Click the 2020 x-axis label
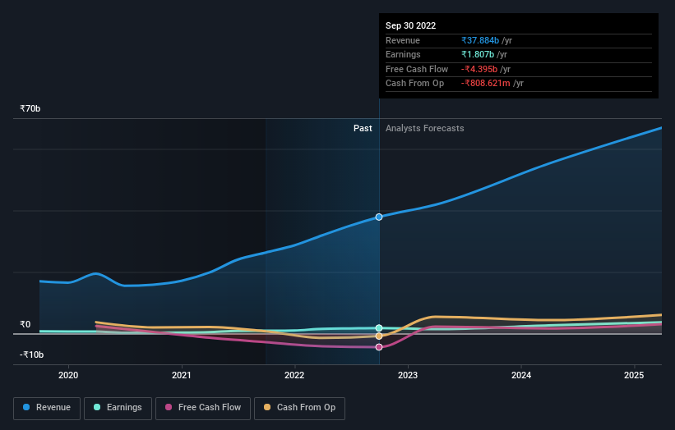 68,375
